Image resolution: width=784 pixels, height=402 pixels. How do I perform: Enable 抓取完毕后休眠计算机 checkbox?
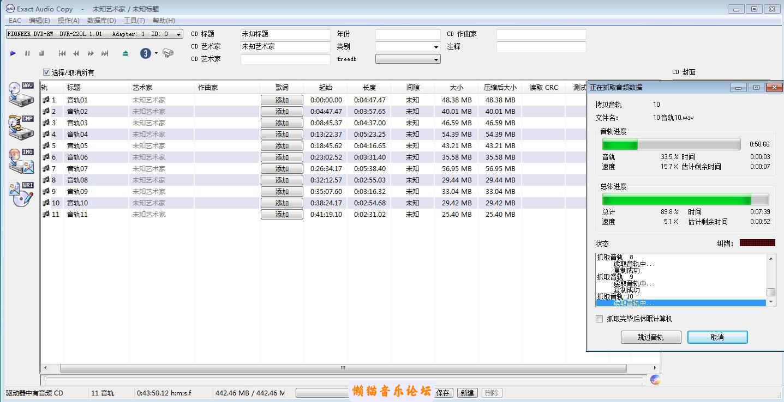[x=600, y=319]
